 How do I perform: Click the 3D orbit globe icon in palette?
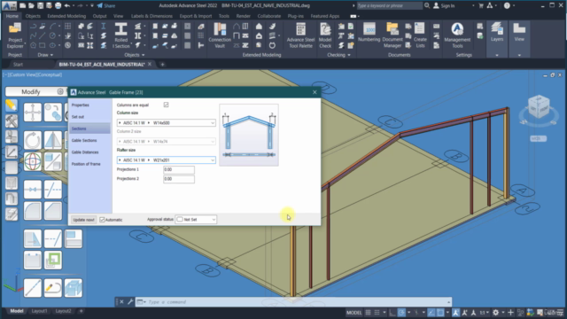[x=33, y=161]
